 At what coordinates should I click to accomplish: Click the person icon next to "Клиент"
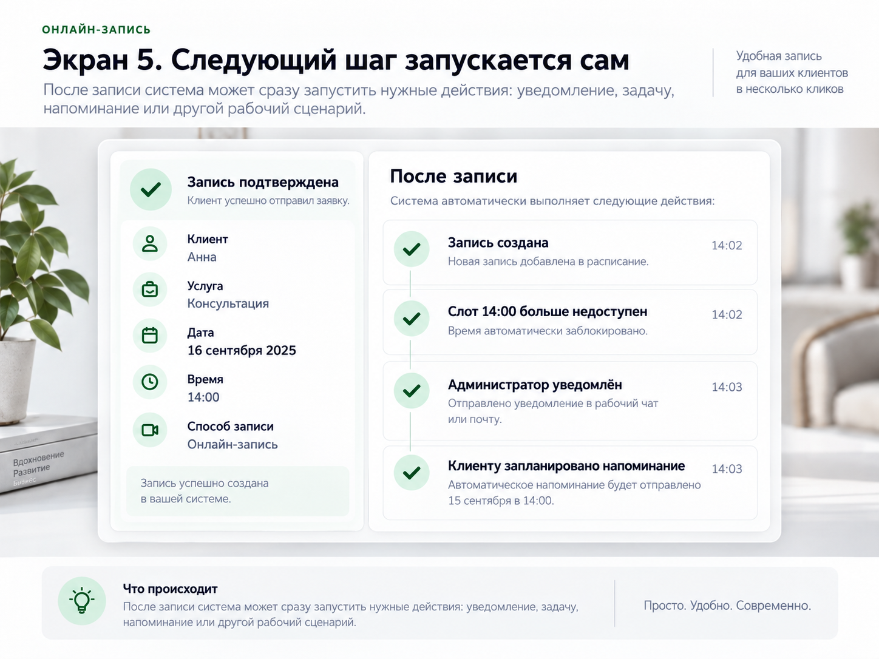point(150,243)
